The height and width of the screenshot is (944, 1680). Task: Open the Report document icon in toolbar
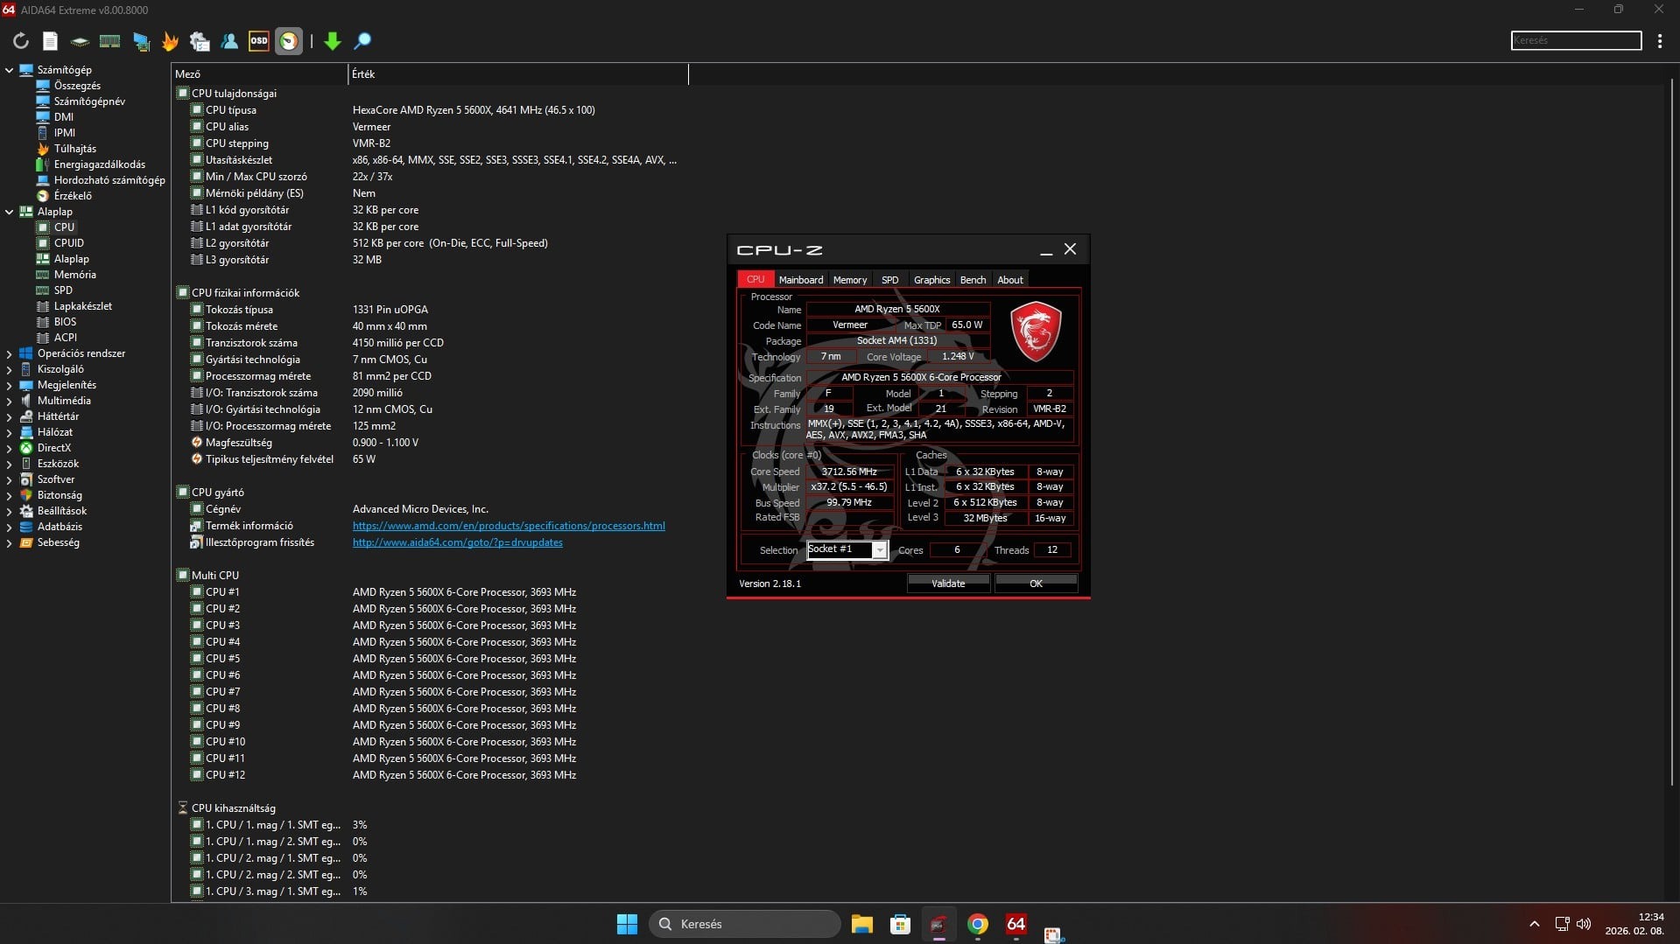[x=50, y=41]
